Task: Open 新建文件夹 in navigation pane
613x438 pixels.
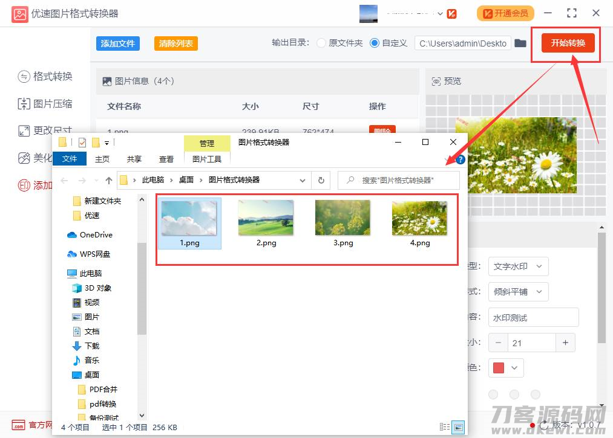Action: pos(97,201)
